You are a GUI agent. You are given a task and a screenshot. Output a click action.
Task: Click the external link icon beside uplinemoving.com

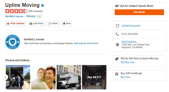117,26
